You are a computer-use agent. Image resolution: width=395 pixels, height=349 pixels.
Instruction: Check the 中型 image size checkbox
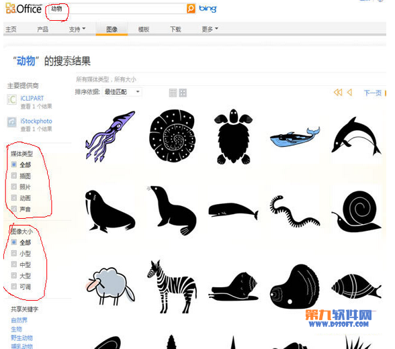click(14, 264)
